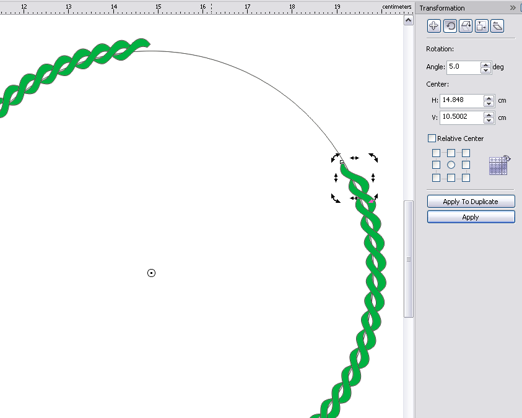This screenshot has width=522, height=418.
Task: Decrease the H center value
Action: click(489, 103)
